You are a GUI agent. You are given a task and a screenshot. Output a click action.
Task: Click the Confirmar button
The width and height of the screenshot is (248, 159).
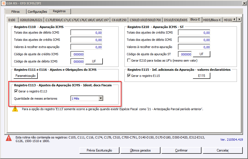(x=181, y=150)
